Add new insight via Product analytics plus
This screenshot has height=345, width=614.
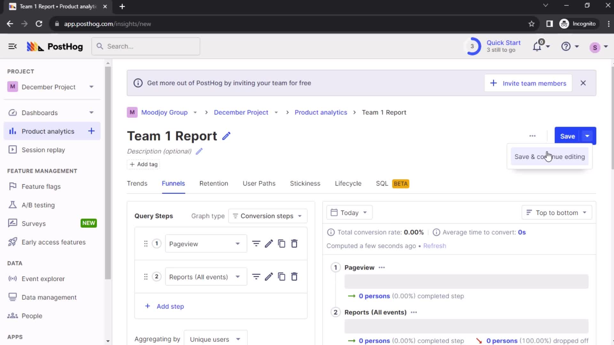click(91, 131)
